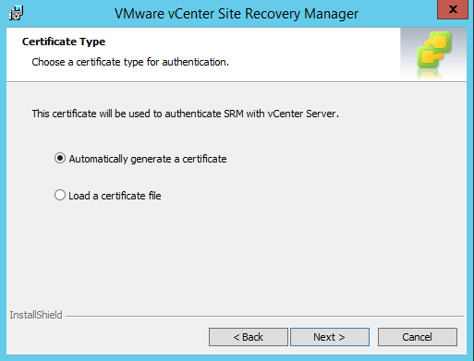Viewport: 474px width, 361px height.
Task: Click the faded reflection under VMware logo
Action: (x=430, y=74)
